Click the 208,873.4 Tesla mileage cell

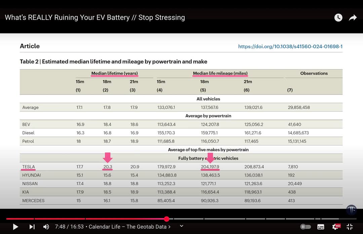point(254,167)
